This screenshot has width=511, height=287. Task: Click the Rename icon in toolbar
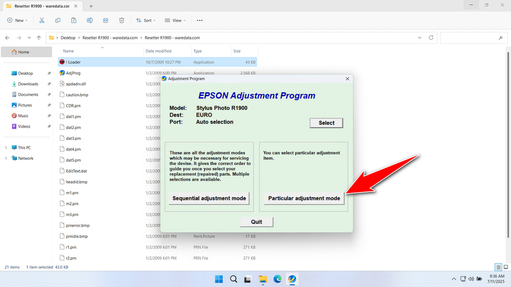click(x=89, y=20)
